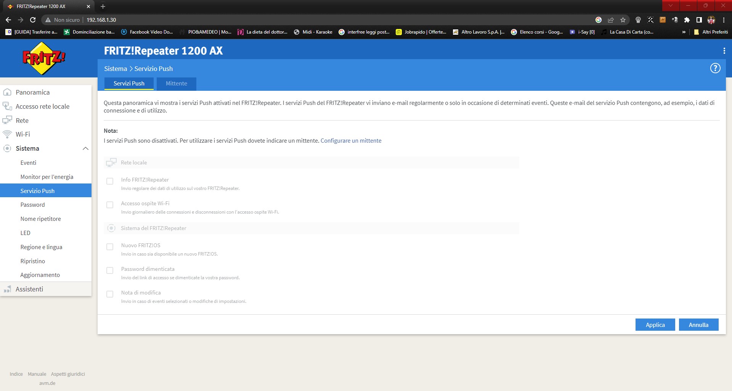Screen dimensions: 732x391
Task: Open Monitor per l'energia
Action: click(x=47, y=177)
